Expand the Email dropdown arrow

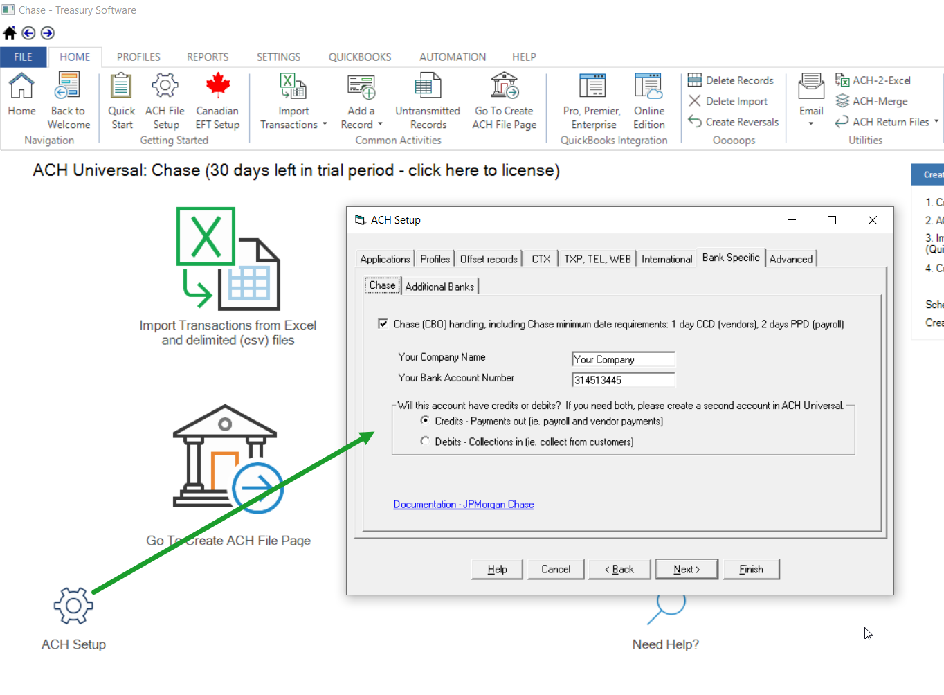point(811,124)
